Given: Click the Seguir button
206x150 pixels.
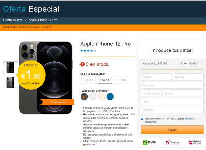Looking at the screenshot, I should [172, 130].
